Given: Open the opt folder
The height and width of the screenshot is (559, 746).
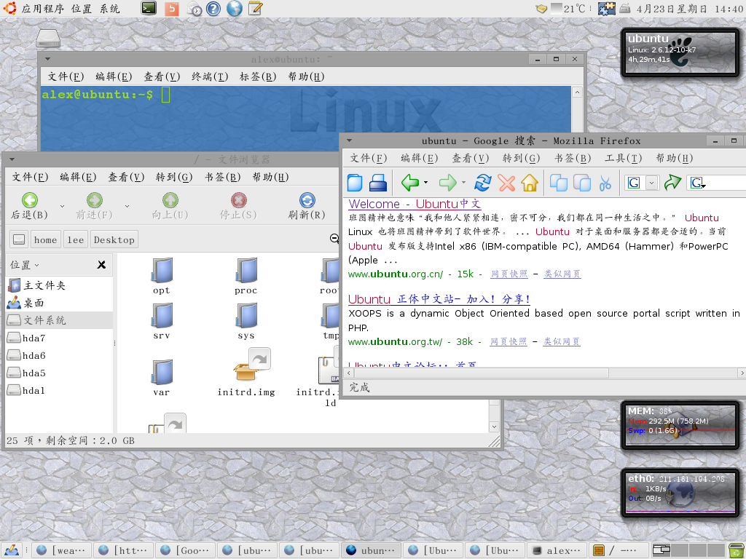Looking at the screenshot, I should point(162,276).
